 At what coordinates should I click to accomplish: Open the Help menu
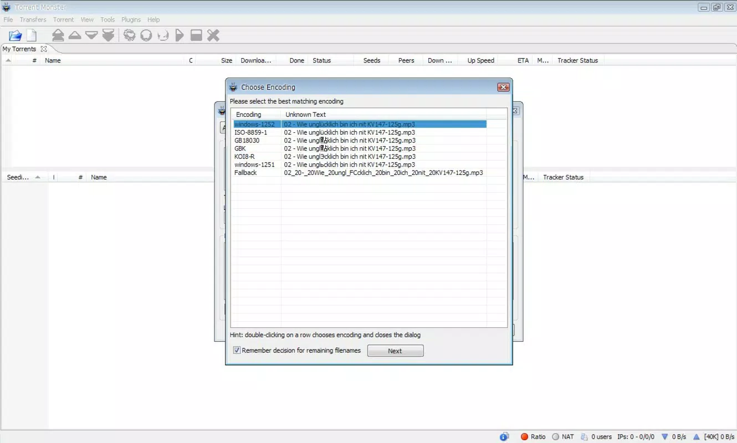pyautogui.click(x=153, y=19)
